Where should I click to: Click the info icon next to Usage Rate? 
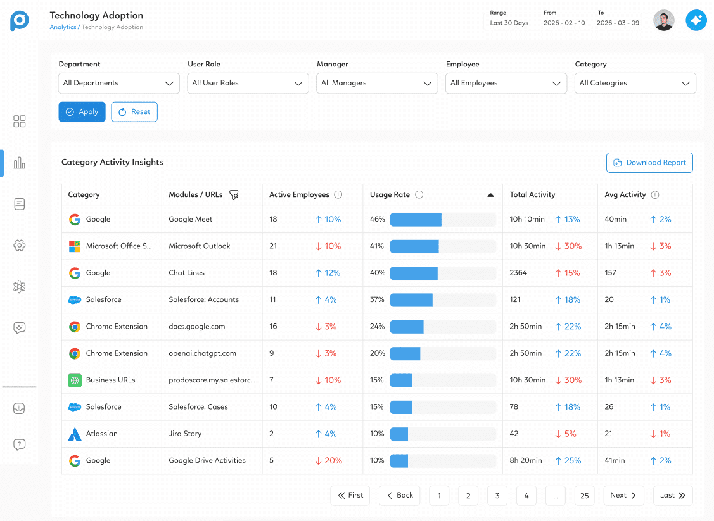tap(419, 195)
